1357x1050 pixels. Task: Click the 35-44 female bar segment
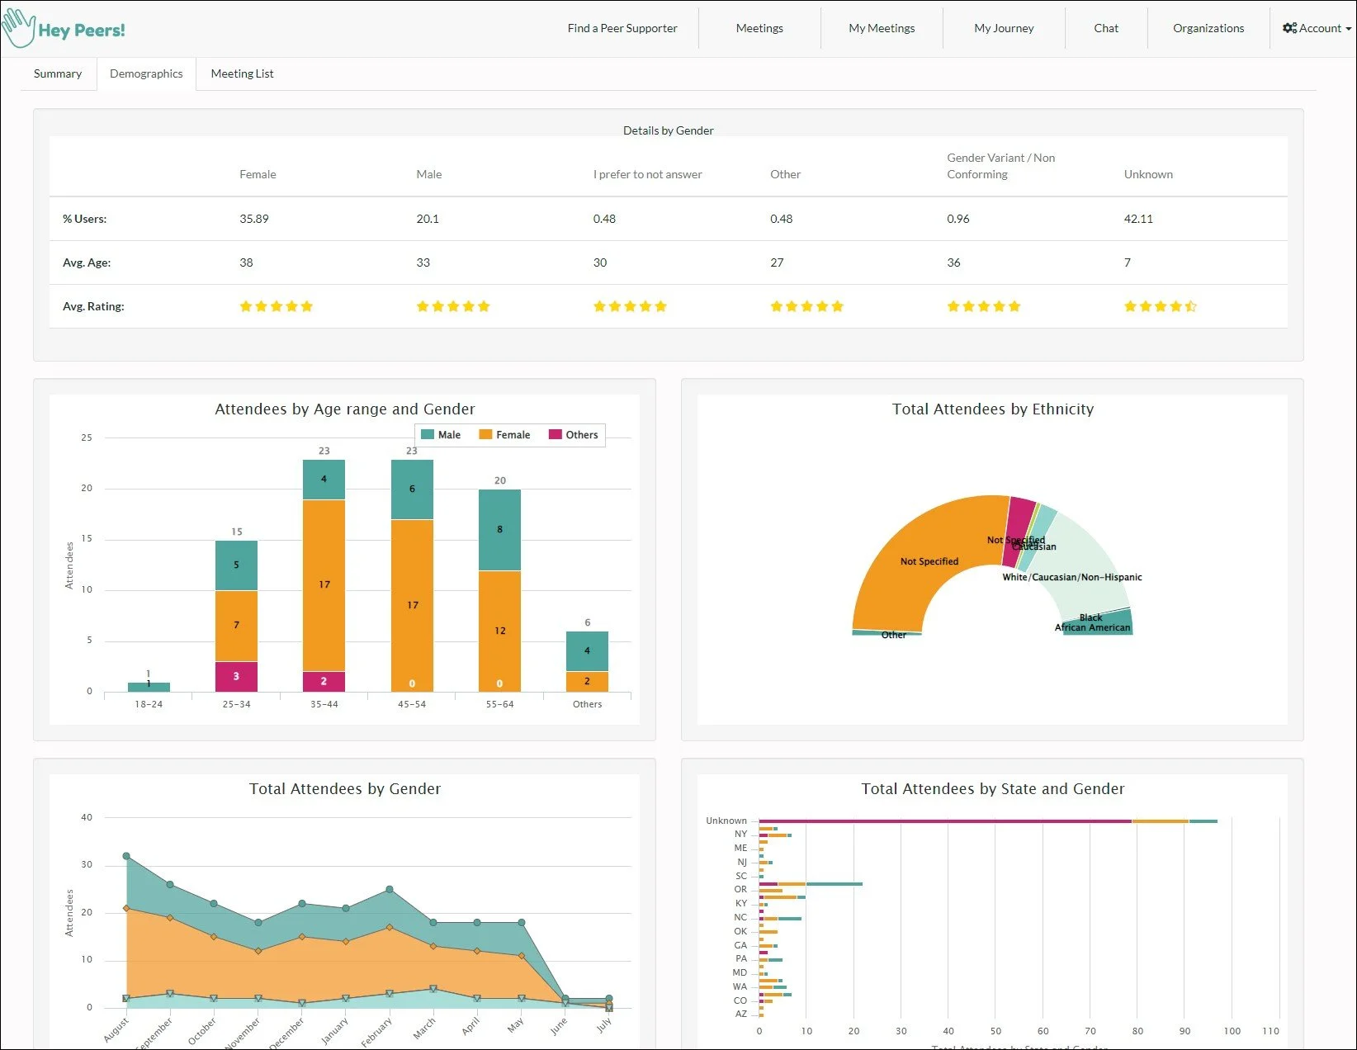[x=324, y=585]
